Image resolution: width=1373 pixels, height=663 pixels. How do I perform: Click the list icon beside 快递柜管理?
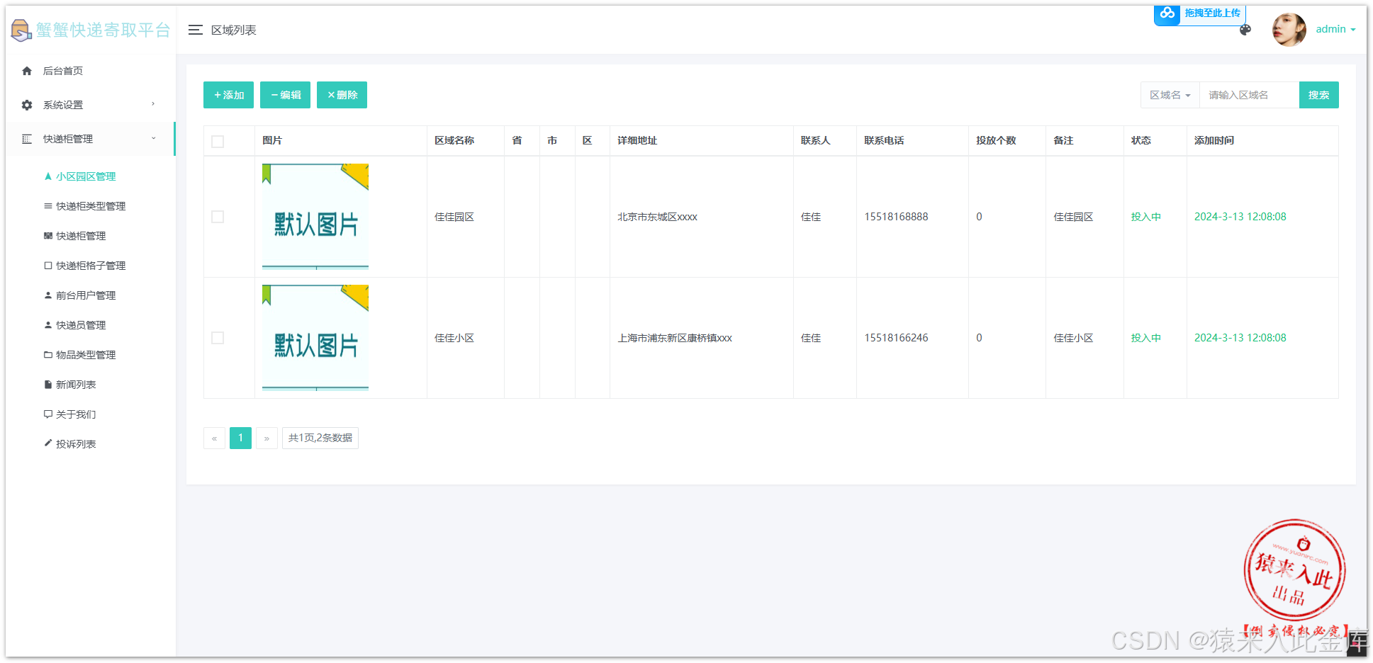[27, 139]
